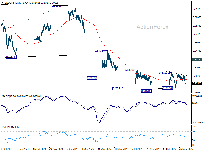The width and height of the screenshot is (203, 152).
Task: Click the ActionForex watermark
Action: click(x=153, y=27)
